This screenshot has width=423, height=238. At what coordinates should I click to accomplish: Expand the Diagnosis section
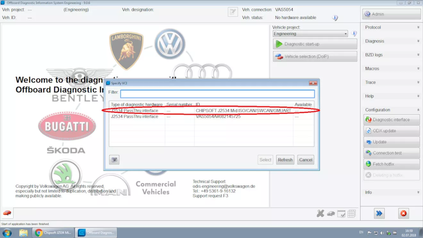(x=392, y=41)
